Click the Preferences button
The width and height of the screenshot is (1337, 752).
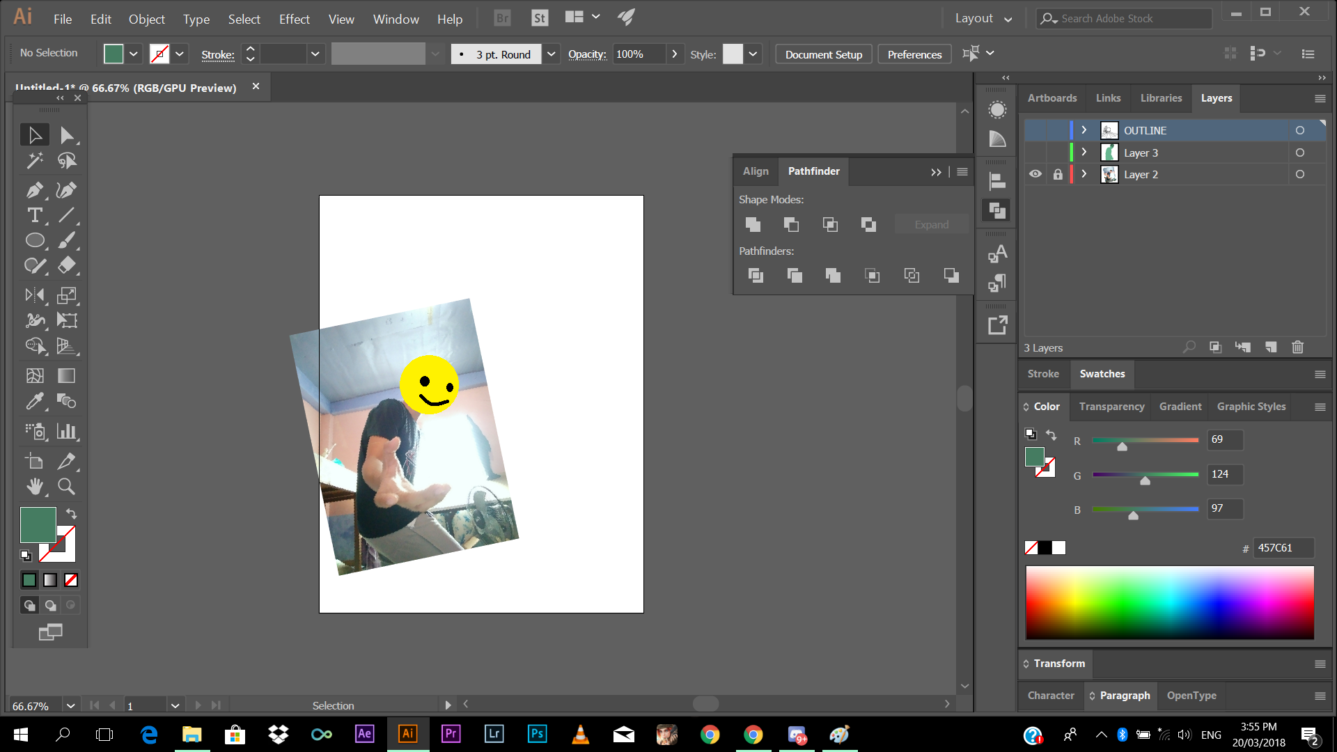914,54
